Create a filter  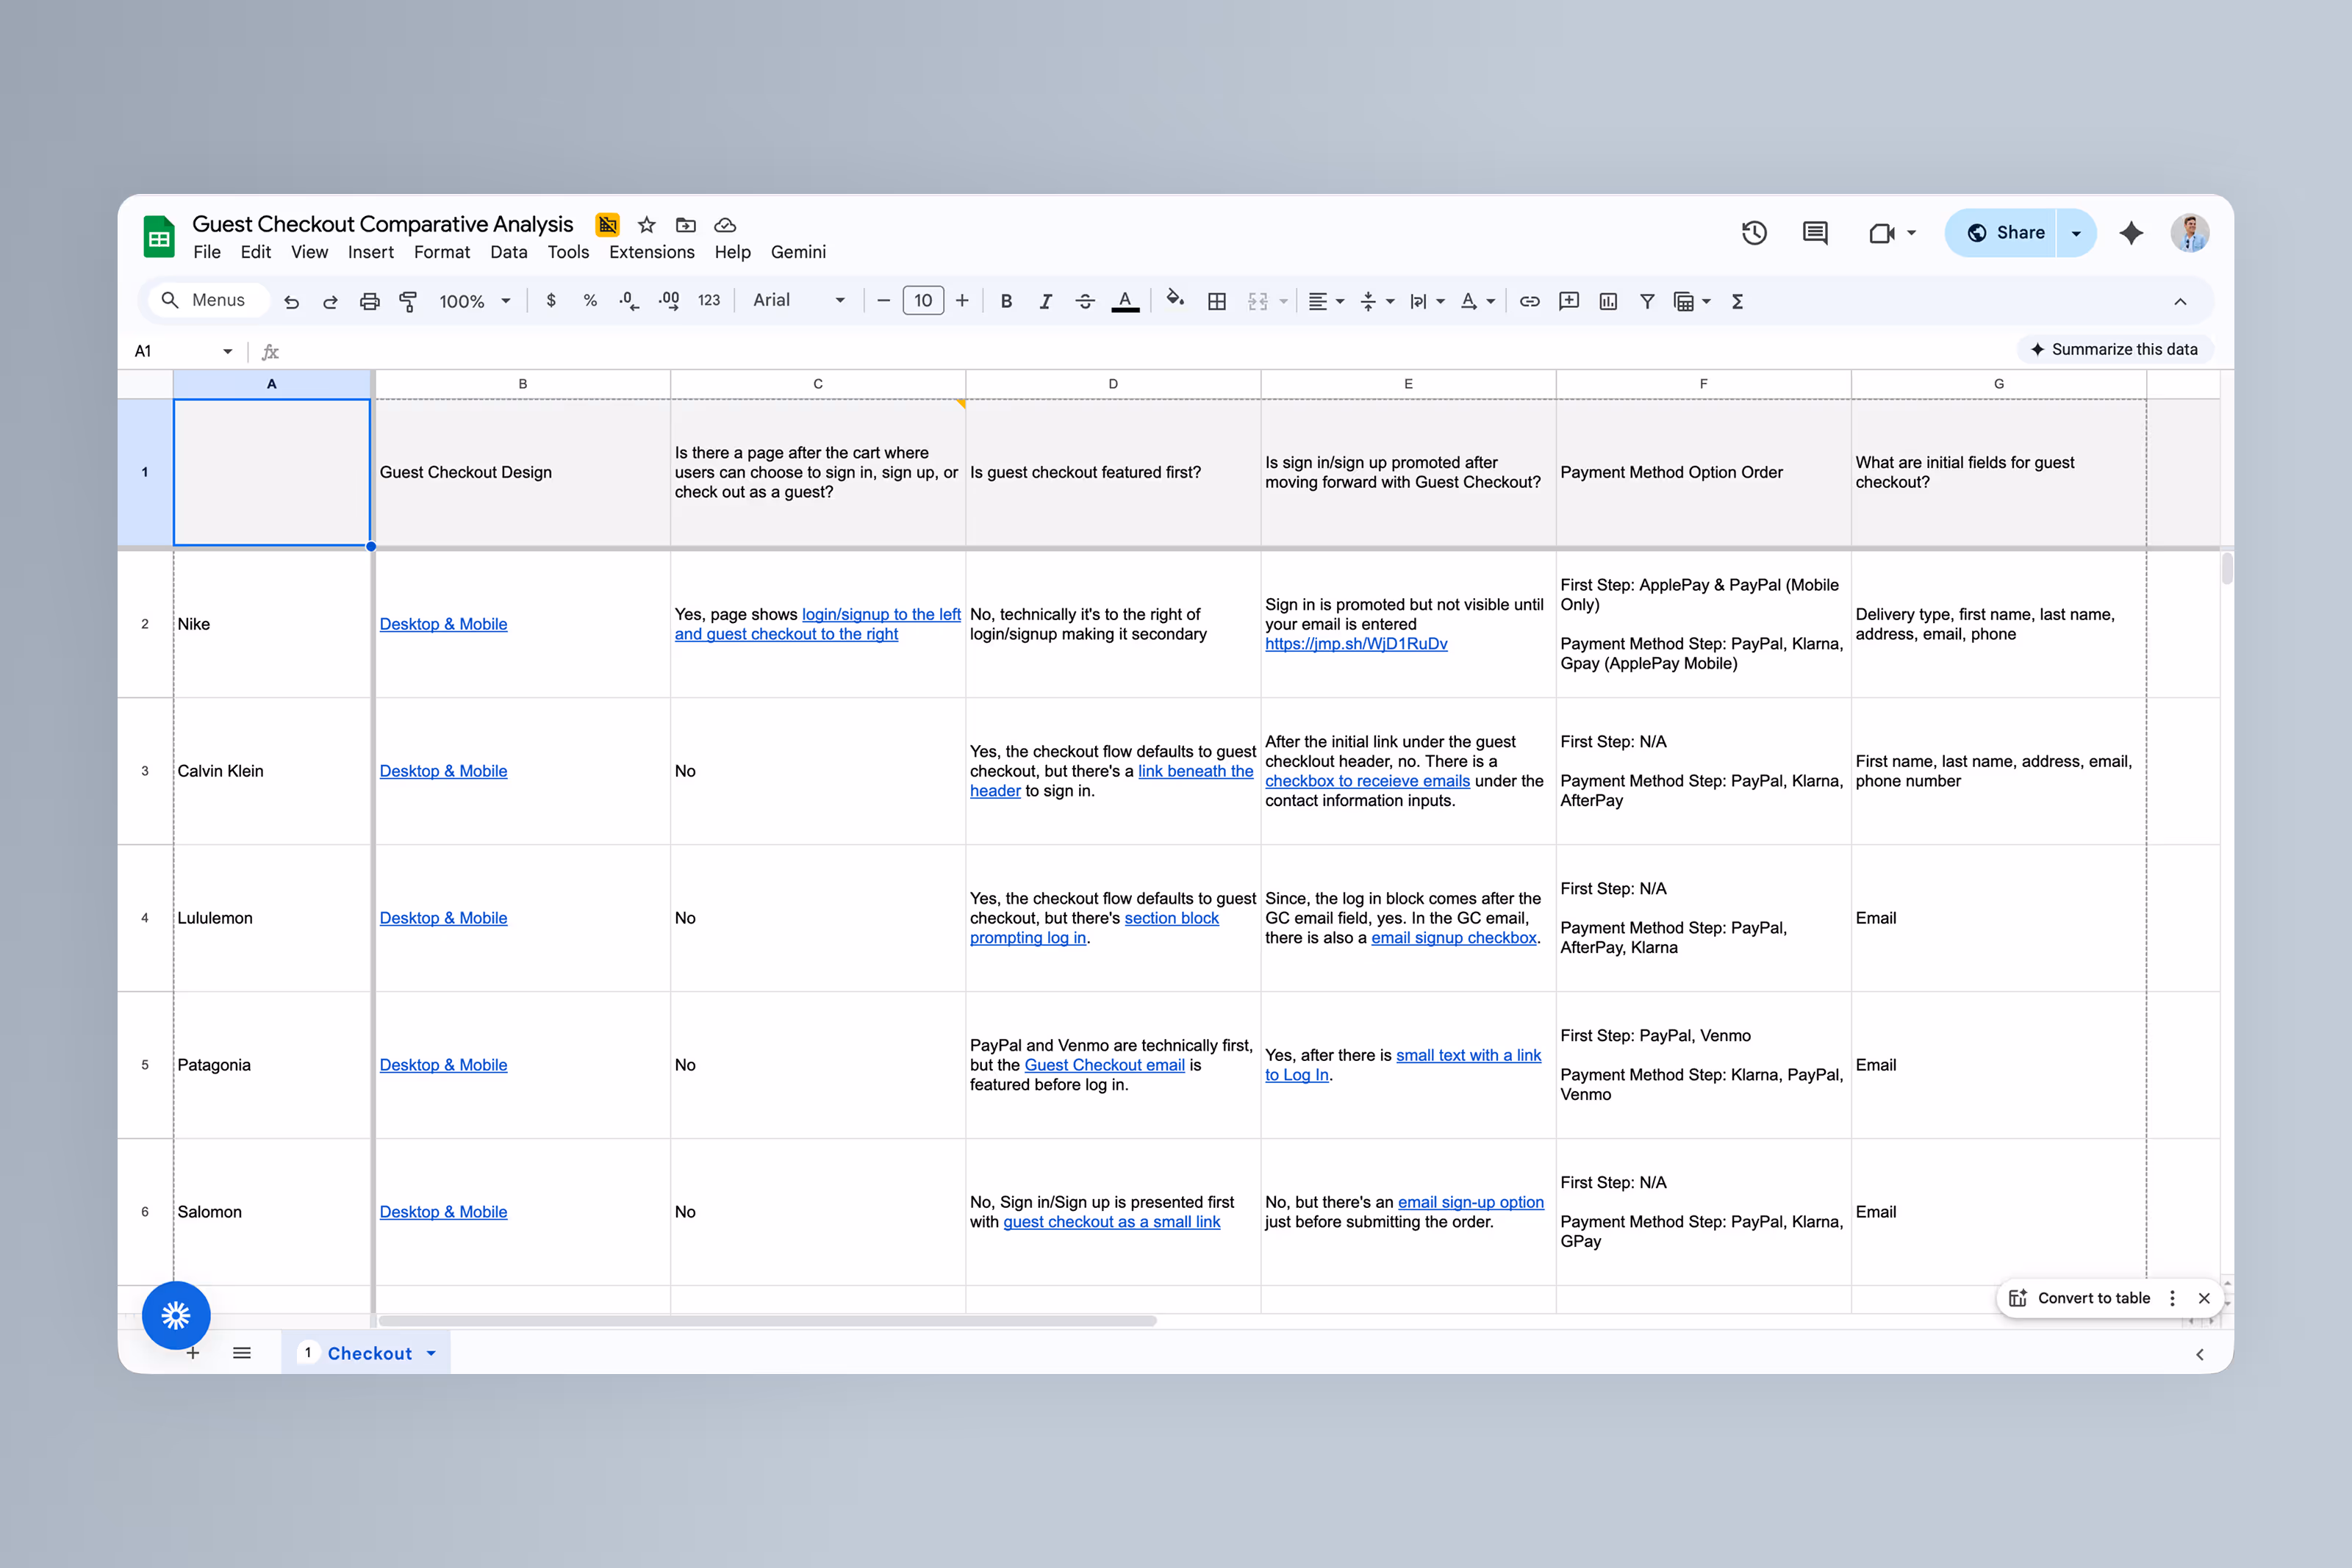(x=1647, y=300)
